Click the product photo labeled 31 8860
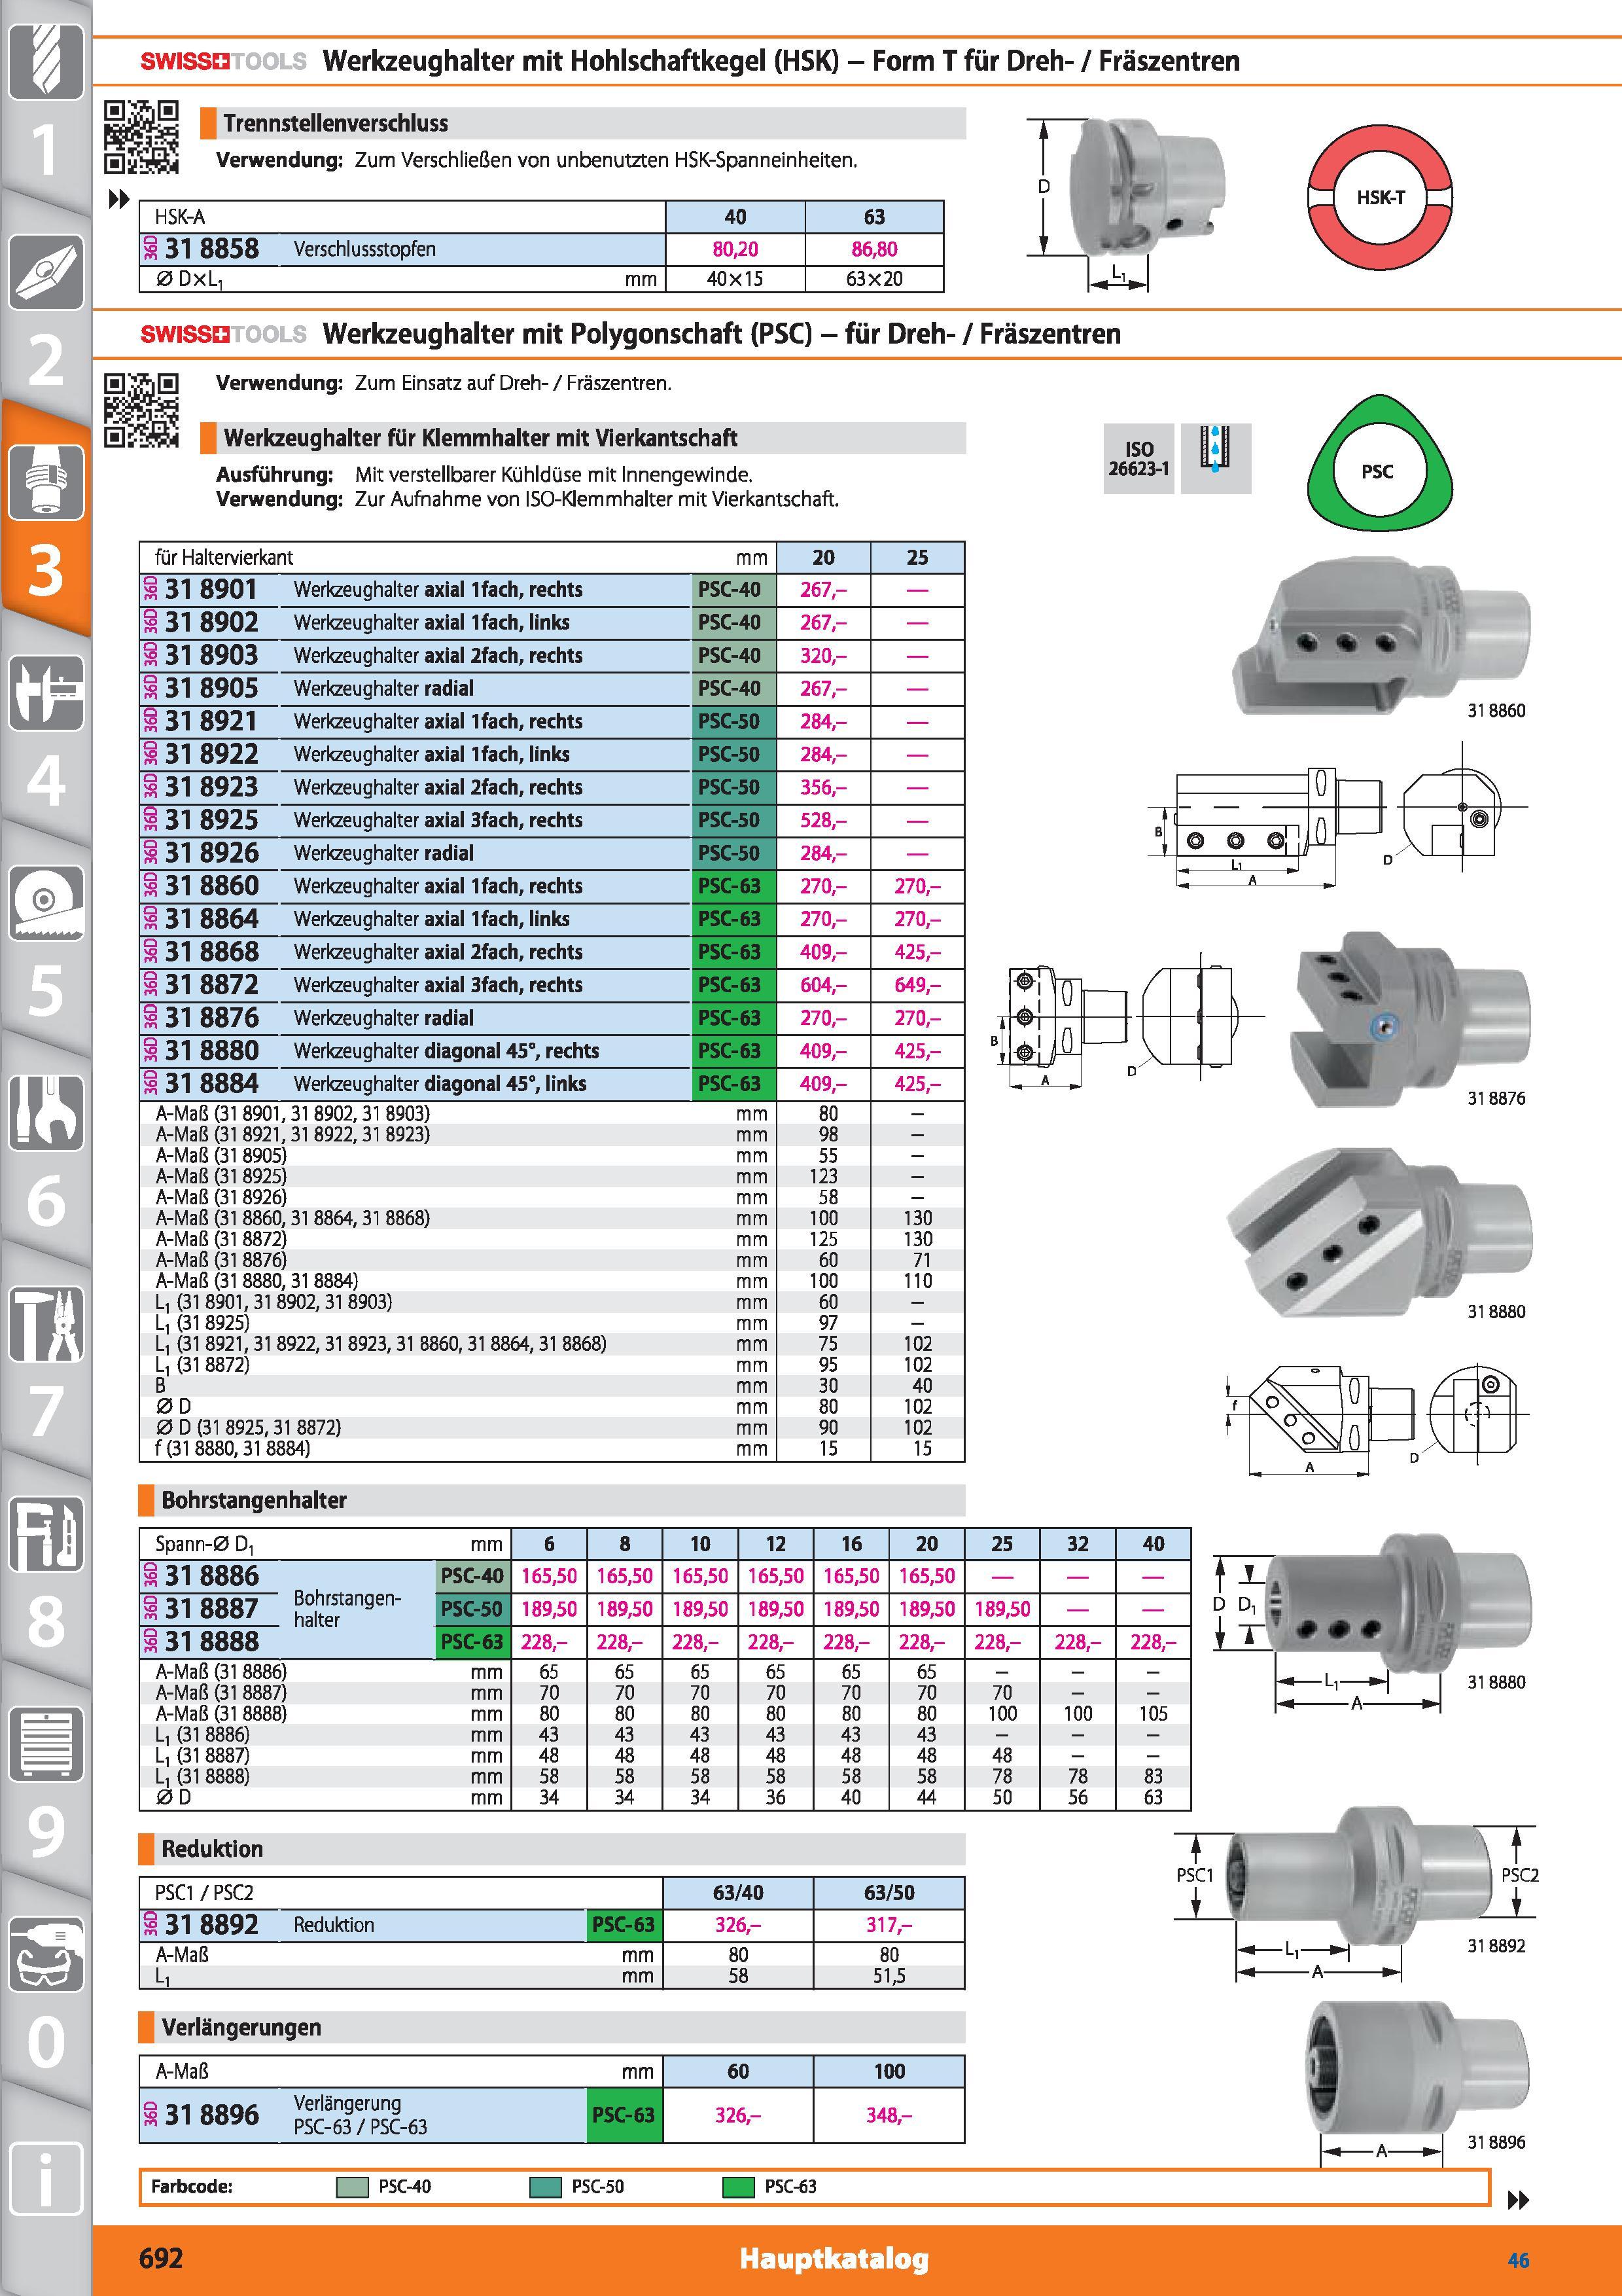Image resolution: width=1622 pixels, height=2296 pixels. pos(1381,636)
